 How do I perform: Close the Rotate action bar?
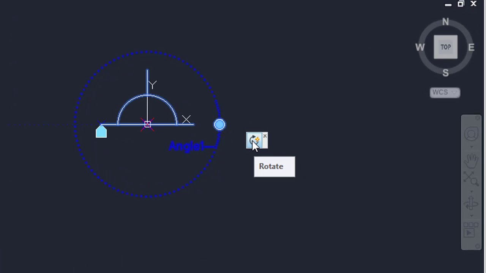pyautogui.click(x=265, y=136)
